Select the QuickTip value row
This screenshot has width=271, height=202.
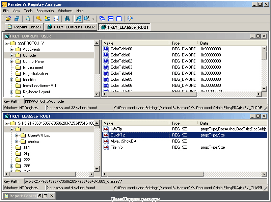[x=185, y=135]
